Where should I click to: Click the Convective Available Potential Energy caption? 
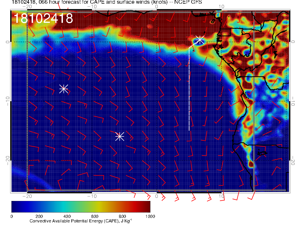pos(81,221)
